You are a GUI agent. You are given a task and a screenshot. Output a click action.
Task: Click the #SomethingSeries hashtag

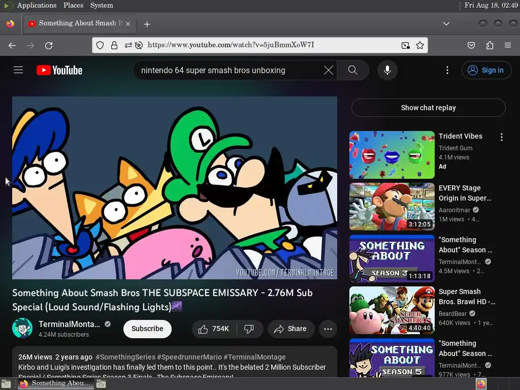(125, 357)
